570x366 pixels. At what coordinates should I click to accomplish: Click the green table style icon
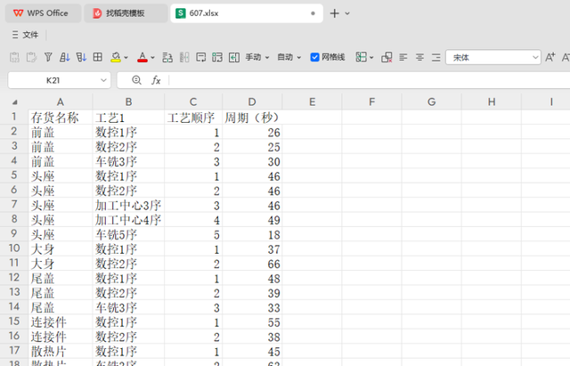tap(361, 57)
